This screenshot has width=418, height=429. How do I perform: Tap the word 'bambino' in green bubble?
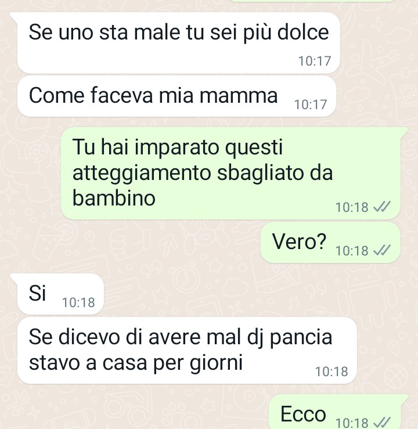tap(114, 198)
